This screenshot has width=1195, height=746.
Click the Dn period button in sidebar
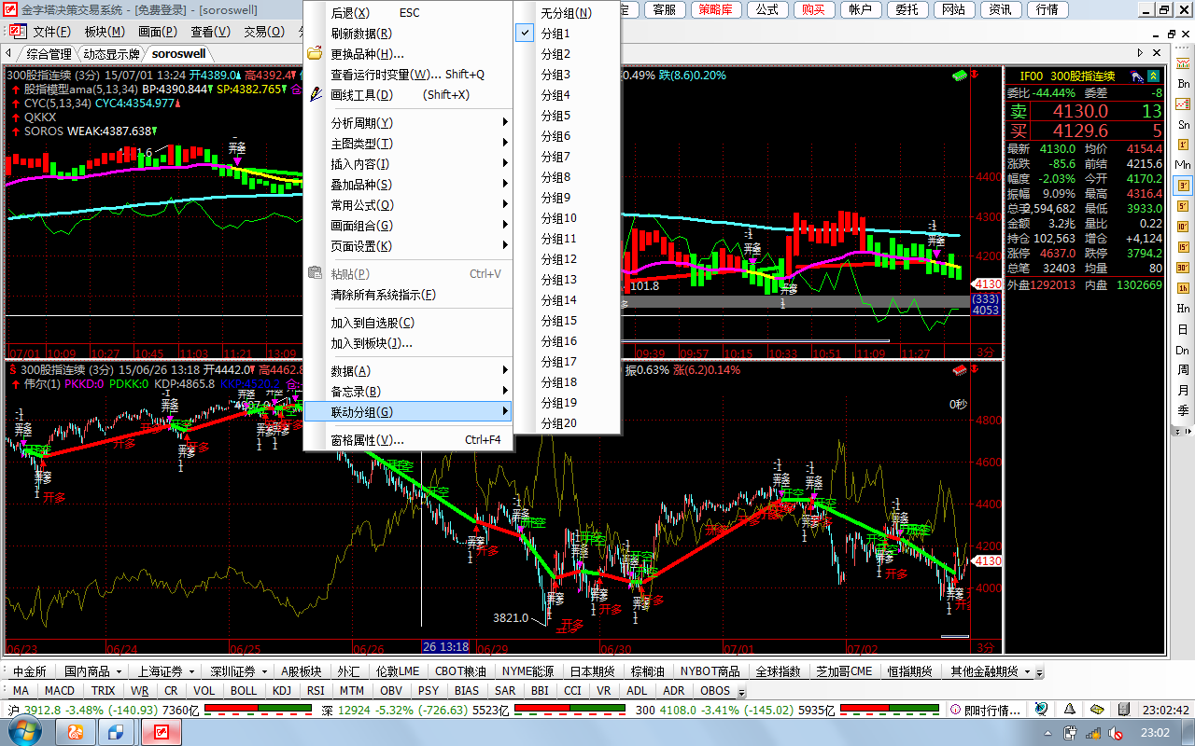[1183, 350]
